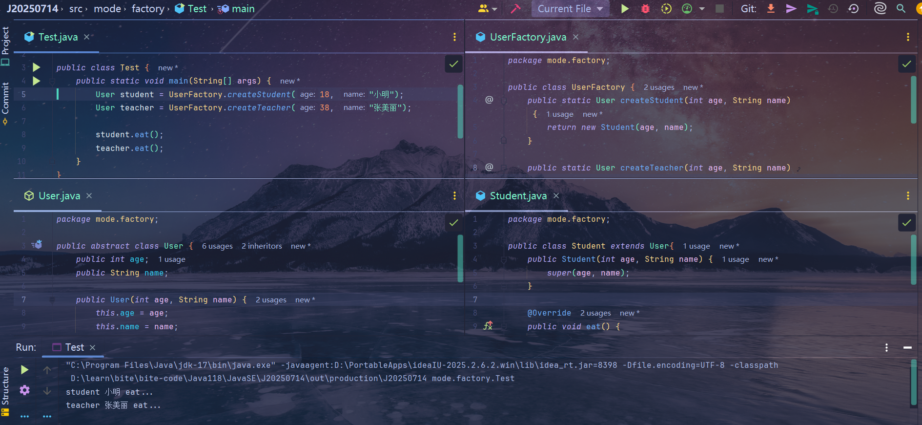Close the Test run tab
Image resolution: width=922 pixels, height=425 pixels.
[93, 347]
